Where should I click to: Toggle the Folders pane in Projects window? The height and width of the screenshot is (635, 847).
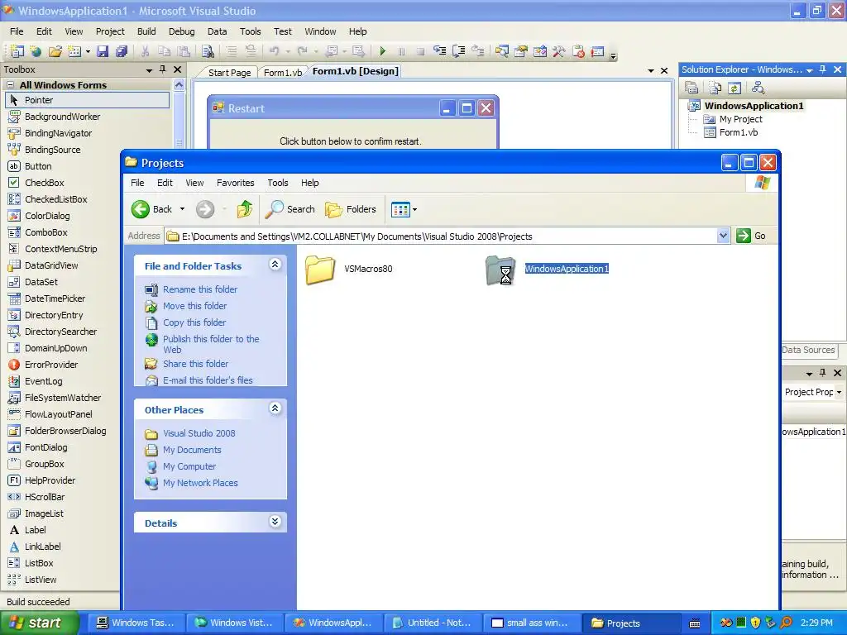pyautogui.click(x=351, y=209)
